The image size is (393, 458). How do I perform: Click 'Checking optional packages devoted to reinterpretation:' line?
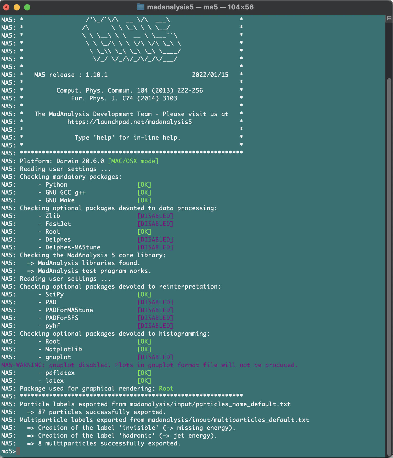pyautogui.click(x=120, y=287)
